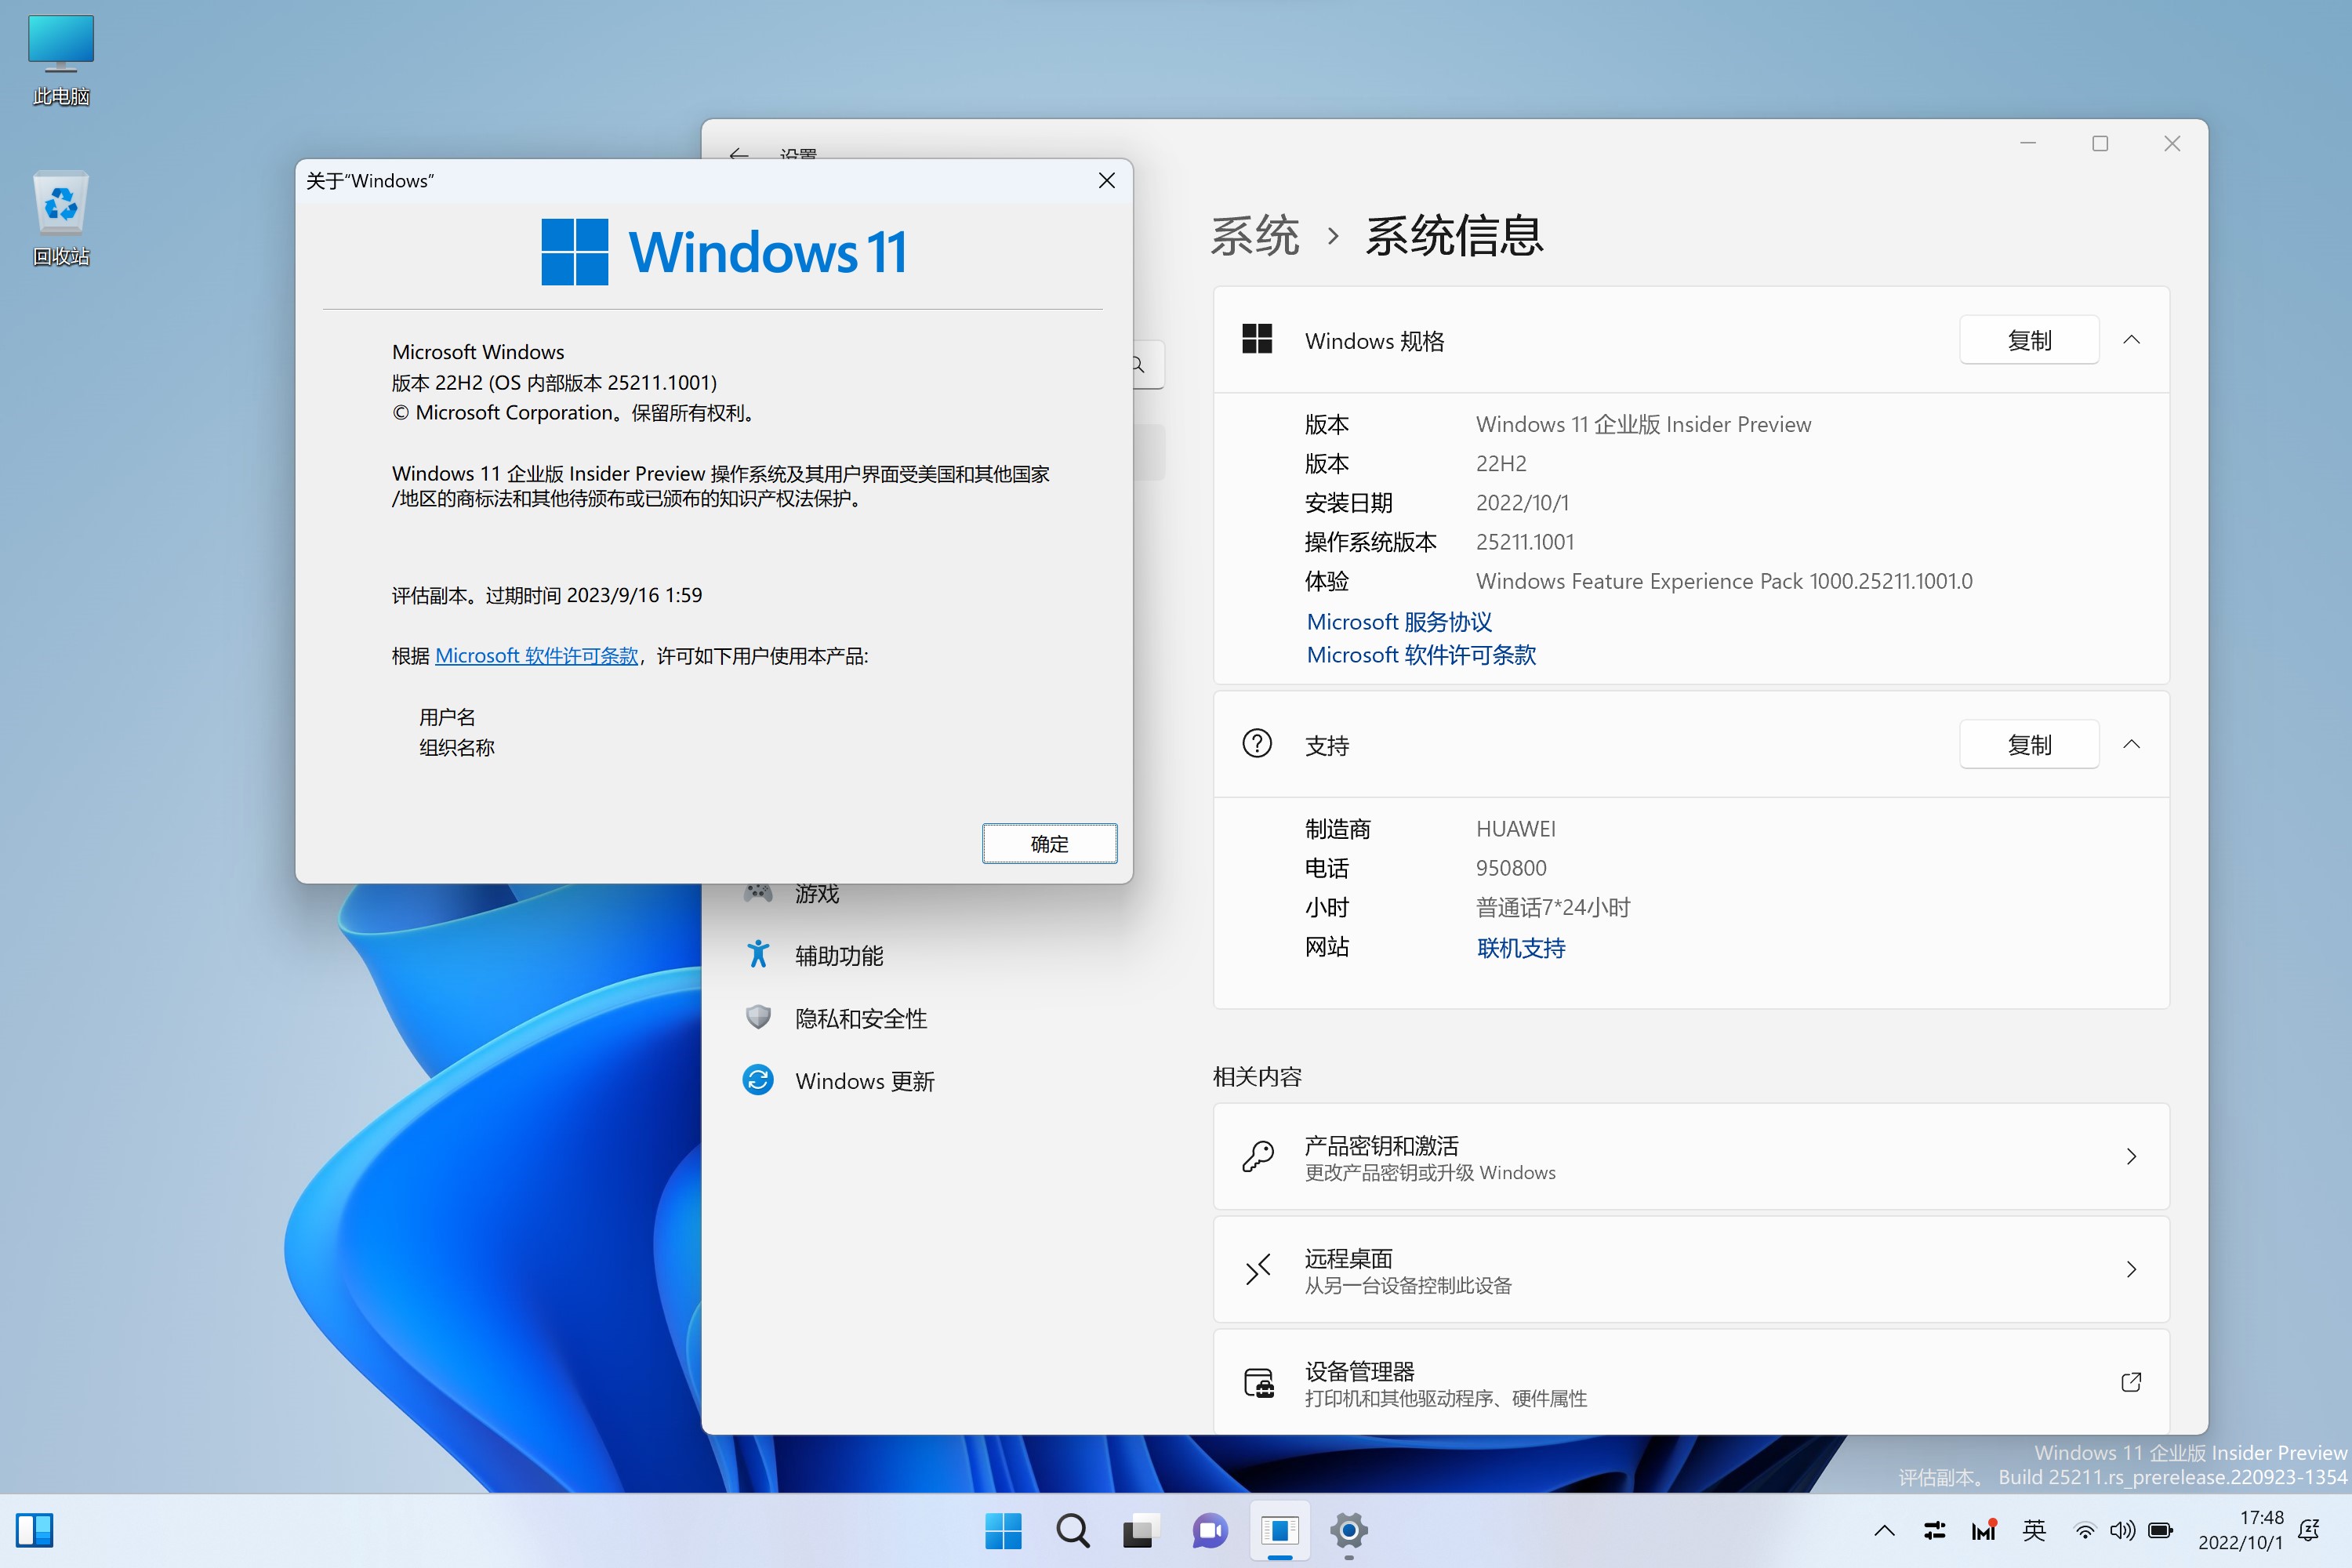2352x1568 pixels.
Task: Close the Settings window
Action: (2172, 143)
